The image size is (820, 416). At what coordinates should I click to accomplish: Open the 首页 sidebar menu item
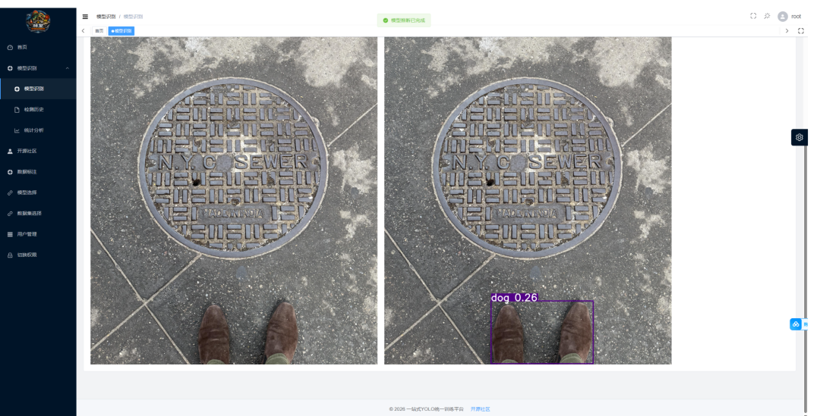pos(38,47)
